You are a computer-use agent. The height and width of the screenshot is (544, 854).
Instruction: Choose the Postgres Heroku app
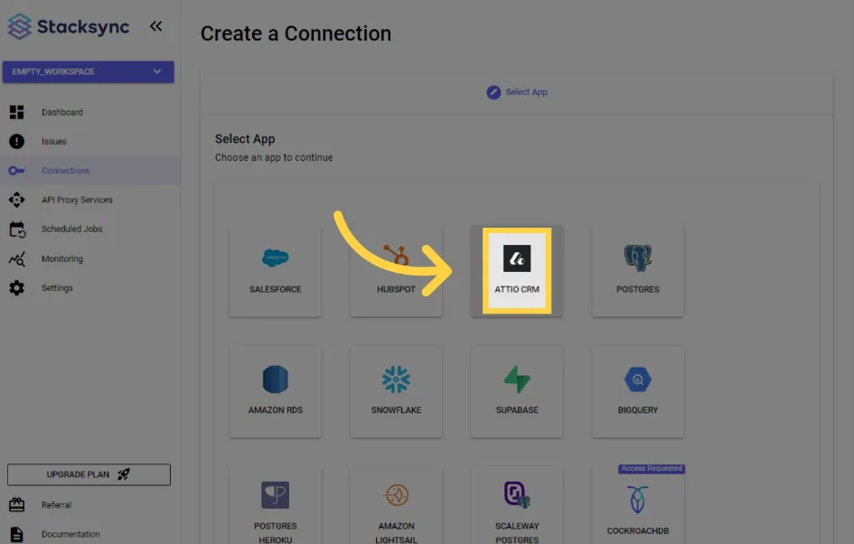pyautogui.click(x=276, y=506)
